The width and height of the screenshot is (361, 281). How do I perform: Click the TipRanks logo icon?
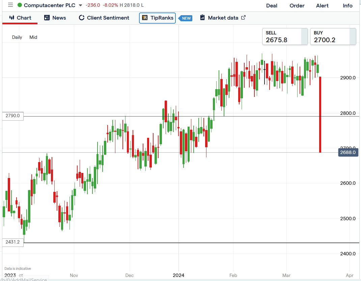tap(145, 18)
